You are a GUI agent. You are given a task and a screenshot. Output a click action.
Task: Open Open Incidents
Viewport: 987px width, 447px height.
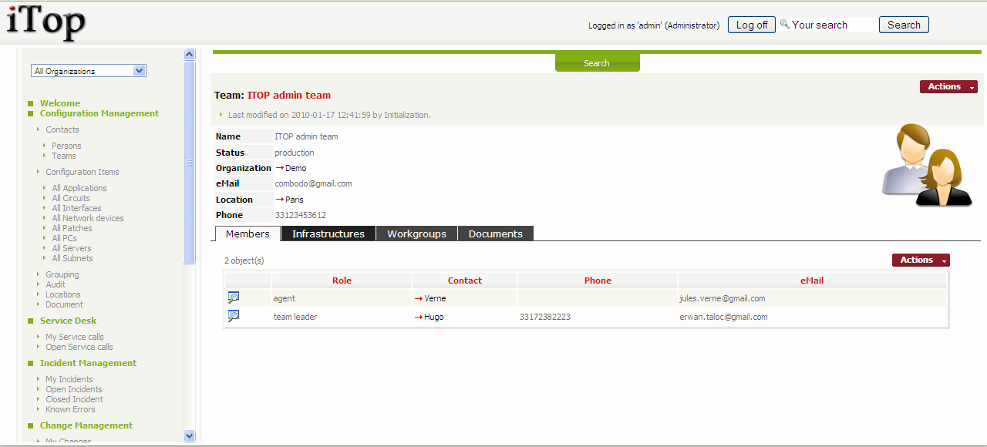[74, 389]
